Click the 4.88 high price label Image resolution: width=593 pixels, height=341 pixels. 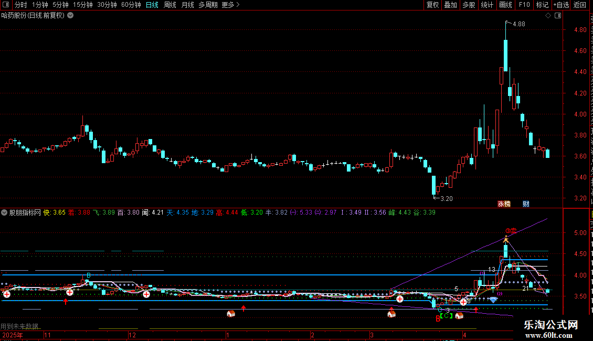point(519,24)
